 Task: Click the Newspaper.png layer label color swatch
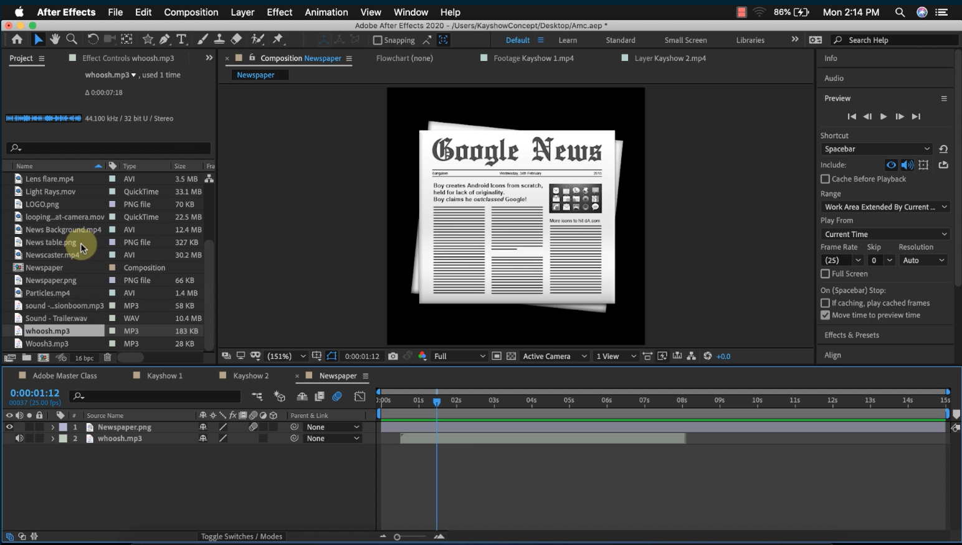pyautogui.click(x=63, y=427)
